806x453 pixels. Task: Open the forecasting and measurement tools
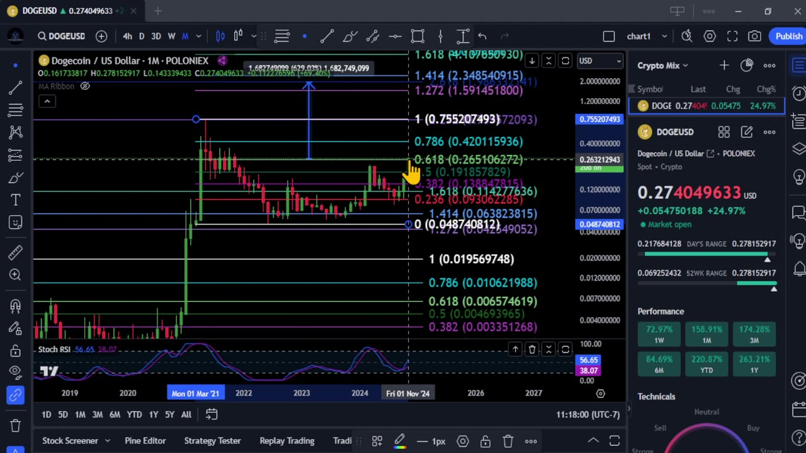pos(15,155)
